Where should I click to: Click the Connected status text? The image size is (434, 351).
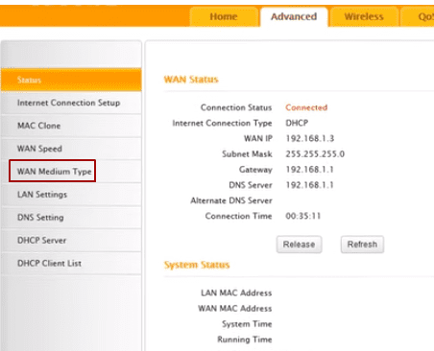306,107
